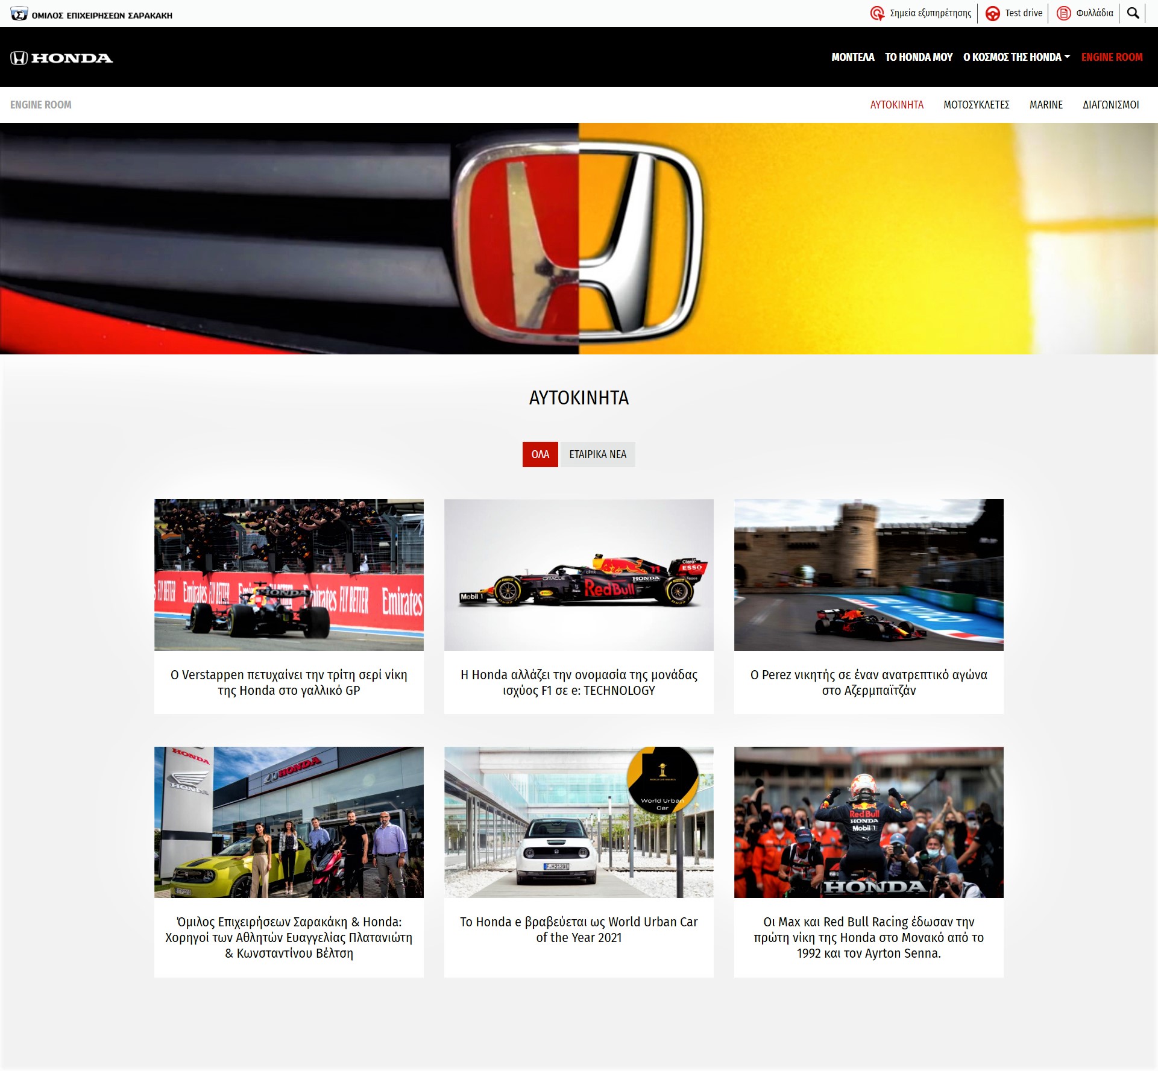Open ΤΟ HONDA ΜΟΥ menu item
The width and height of the screenshot is (1158, 1071).
[x=918, y=57]
